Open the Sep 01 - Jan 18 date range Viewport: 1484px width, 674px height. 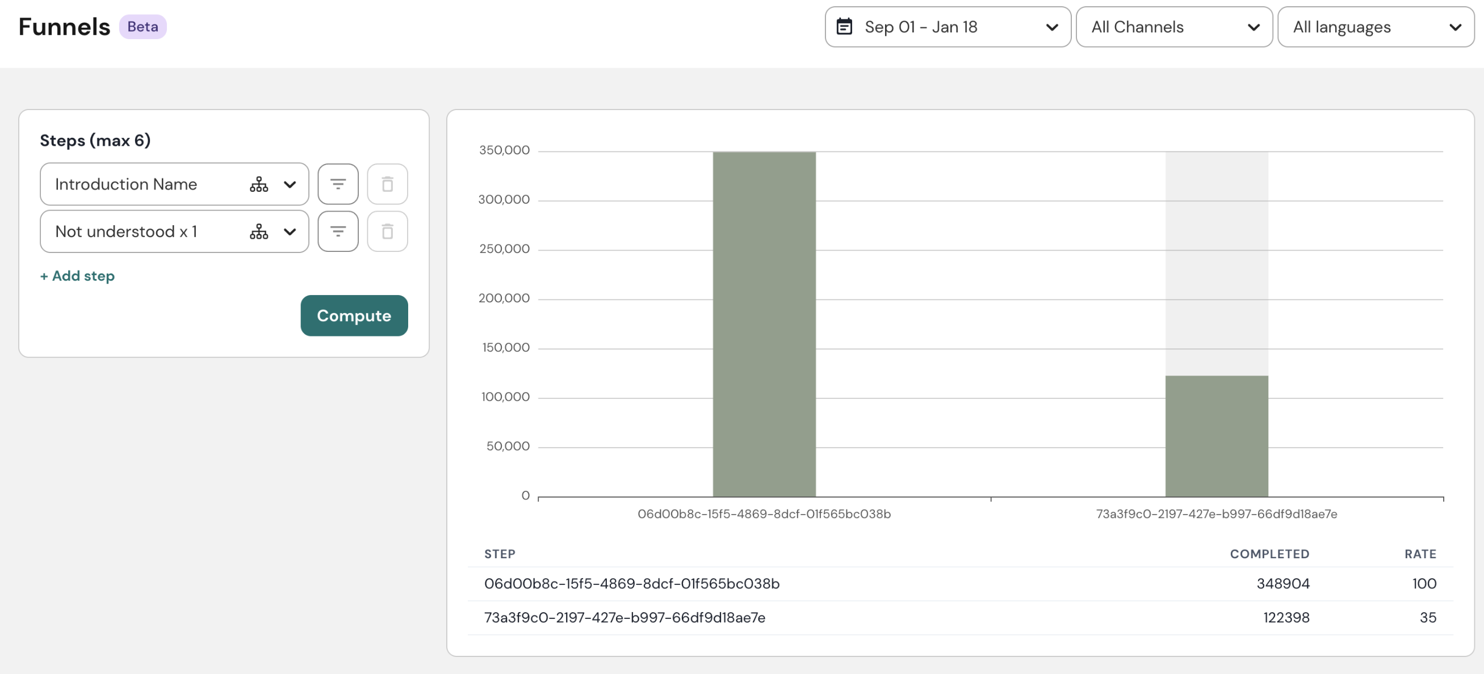947,27
